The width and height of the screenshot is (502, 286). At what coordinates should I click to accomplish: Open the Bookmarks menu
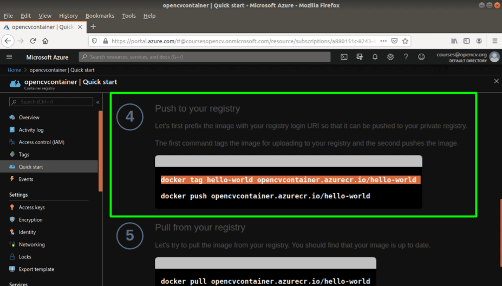(100, 16)
